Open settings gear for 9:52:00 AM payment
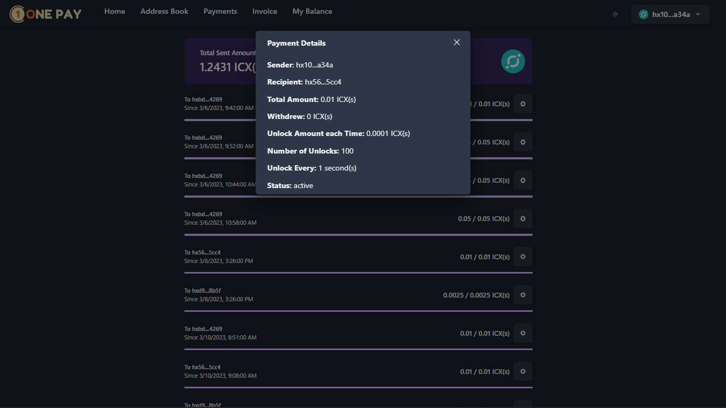This screenshot has width=726, height=408. [523, 142]
